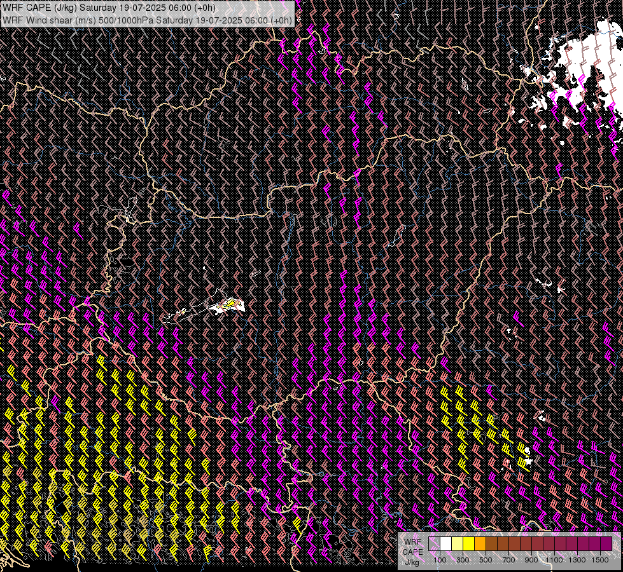Select the first transparent legend swatch
The height and width of the screenshot is (572, 623).
pos(434,544)
